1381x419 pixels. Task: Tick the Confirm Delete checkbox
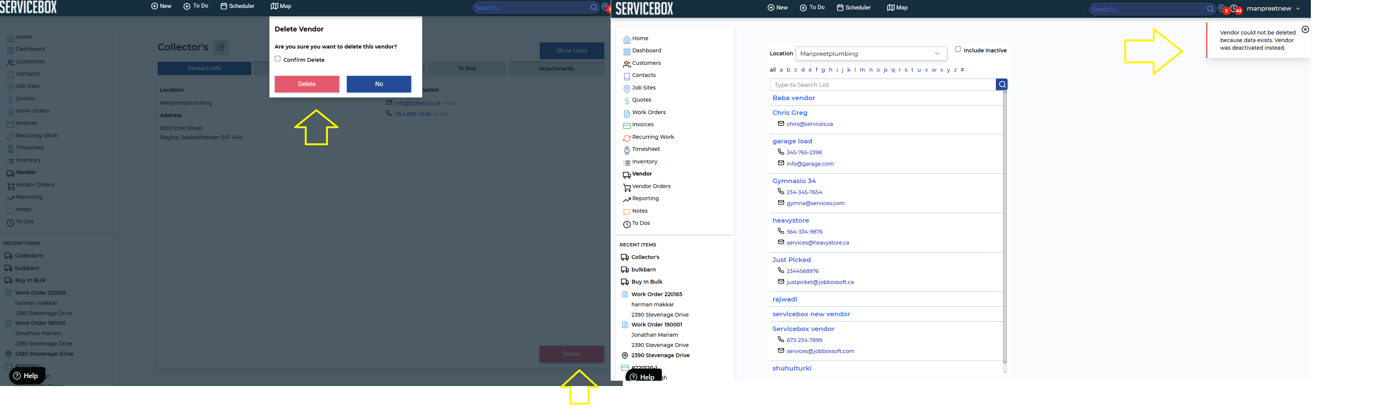278,59
